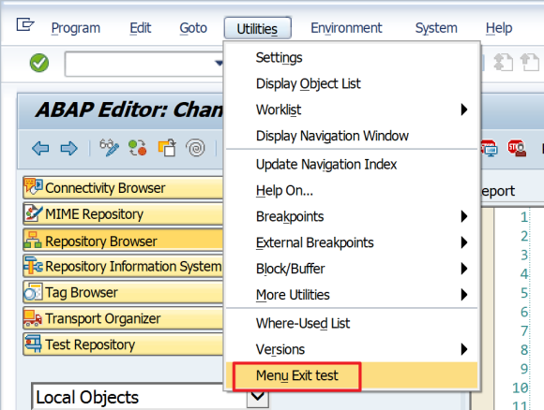Open the Edit menu
Screen dimensions: 544x410
click(140, 28)
